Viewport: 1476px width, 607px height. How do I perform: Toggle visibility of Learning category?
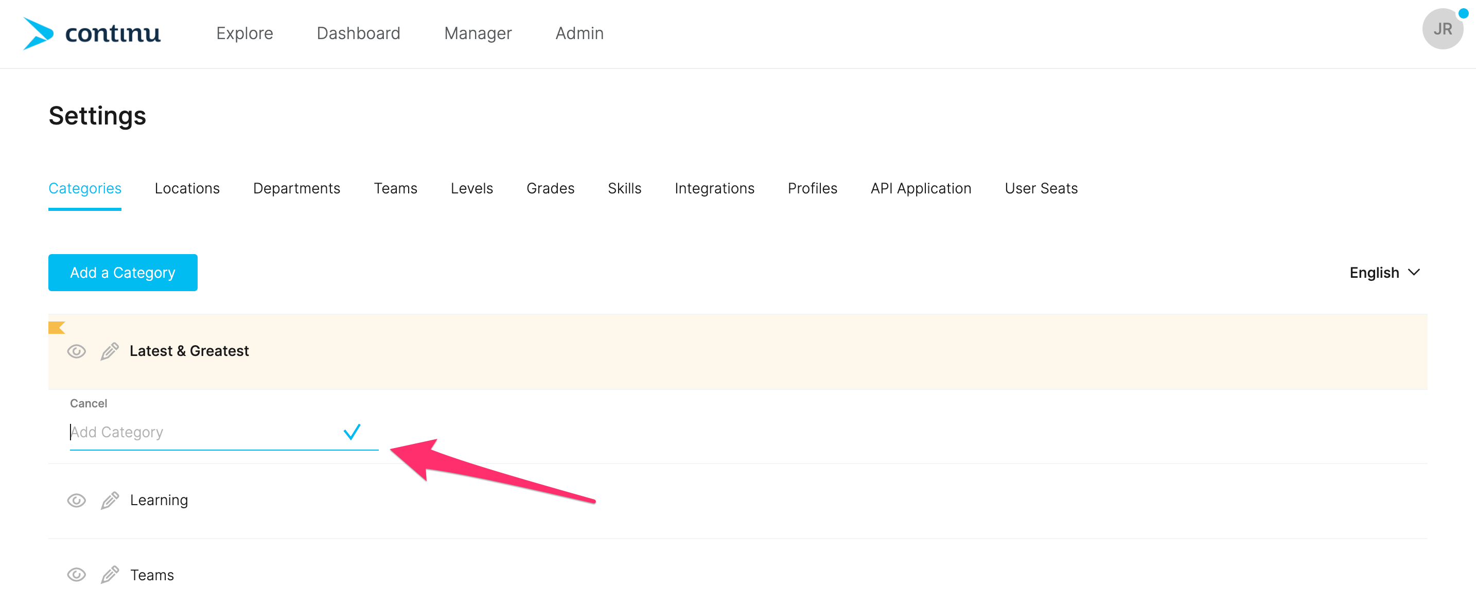[x=76, y=501]
